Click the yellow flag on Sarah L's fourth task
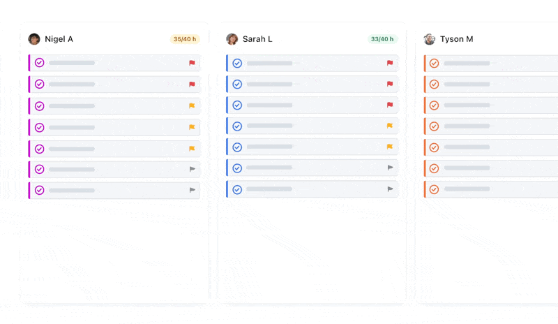This screenshot has height=324, width=558. (x=390, y=126)
